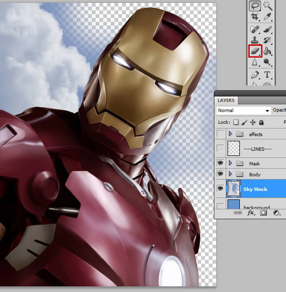The image size is (286, 292).
Task: Expand the Body group
Action: (230, 174)
